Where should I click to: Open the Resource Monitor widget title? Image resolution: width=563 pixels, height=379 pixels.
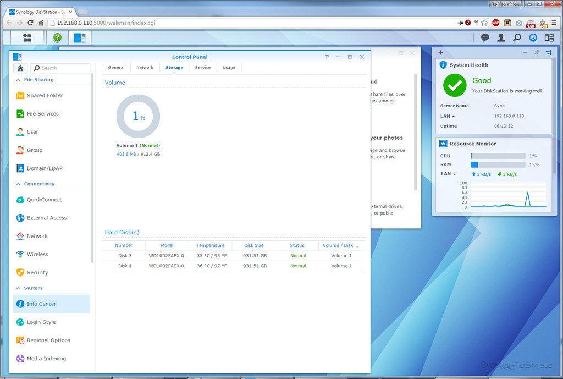click(x=473, y=144)
